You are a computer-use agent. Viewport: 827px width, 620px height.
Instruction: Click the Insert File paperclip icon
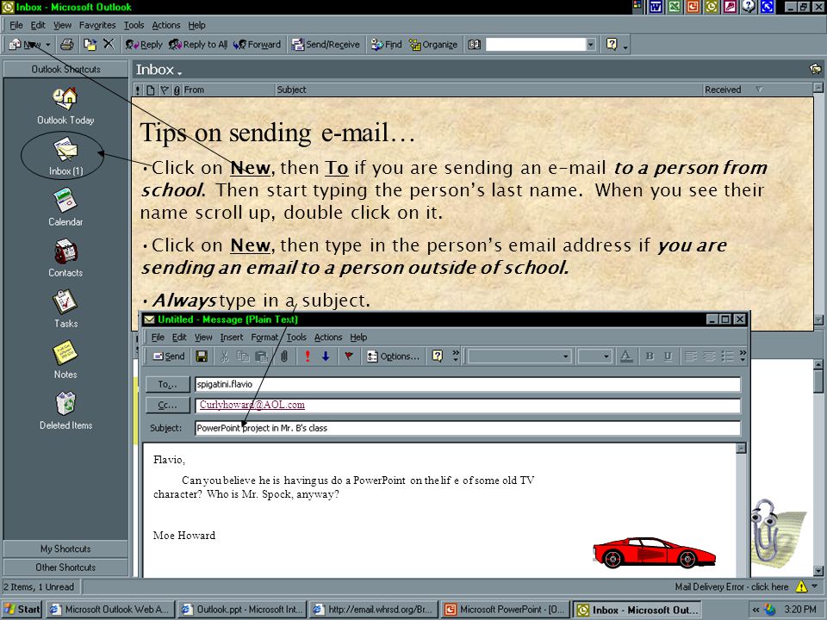point(283,356)
